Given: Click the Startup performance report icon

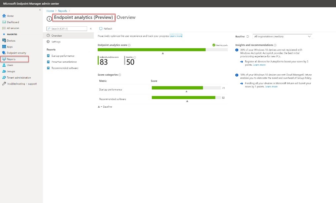Looking at the screenshot, I should [48, 56].
